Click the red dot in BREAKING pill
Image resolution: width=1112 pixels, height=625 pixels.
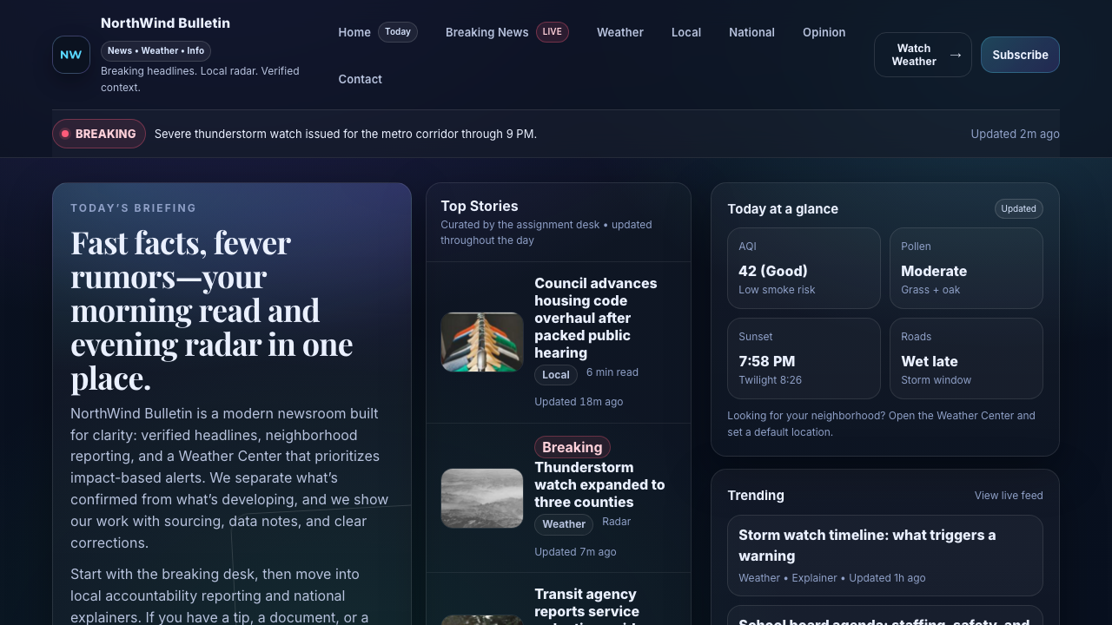point(65,134)
